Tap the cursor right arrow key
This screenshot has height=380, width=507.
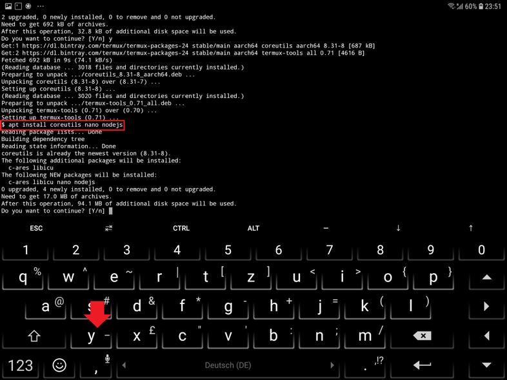point(486,306)
